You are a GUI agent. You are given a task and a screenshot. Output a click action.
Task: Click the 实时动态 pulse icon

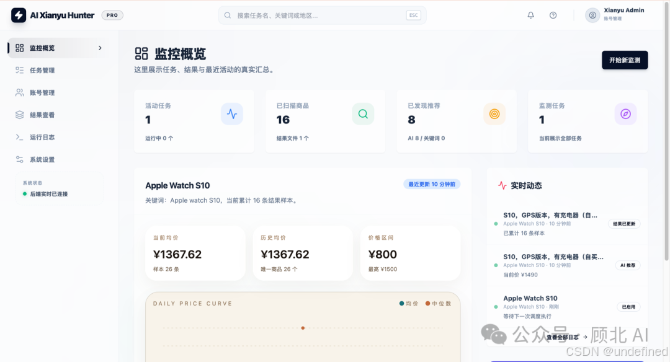pos(502,185)
